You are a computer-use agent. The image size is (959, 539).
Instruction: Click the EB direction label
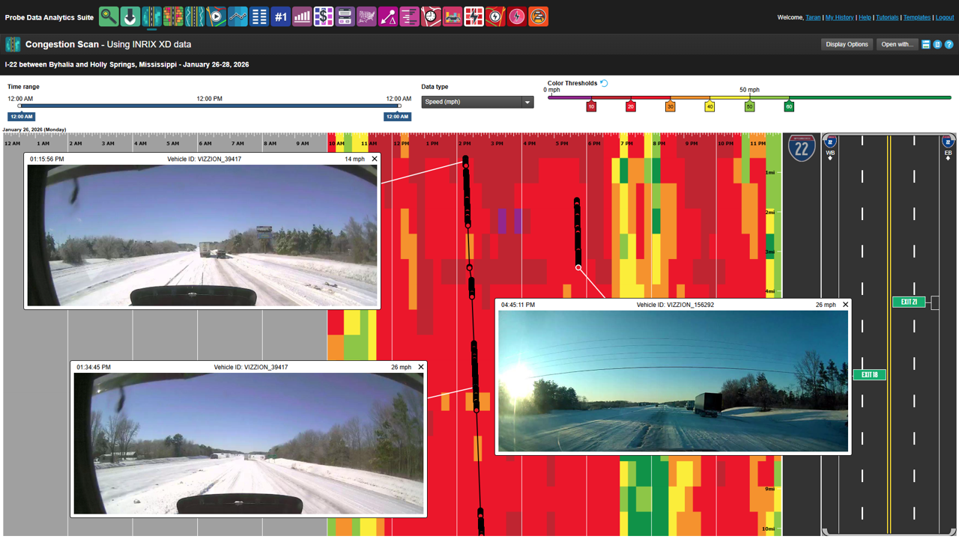[948, 153]
